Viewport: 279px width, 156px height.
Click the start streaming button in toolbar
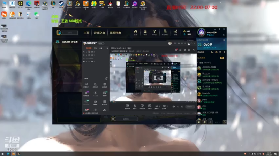pos(190,107)
